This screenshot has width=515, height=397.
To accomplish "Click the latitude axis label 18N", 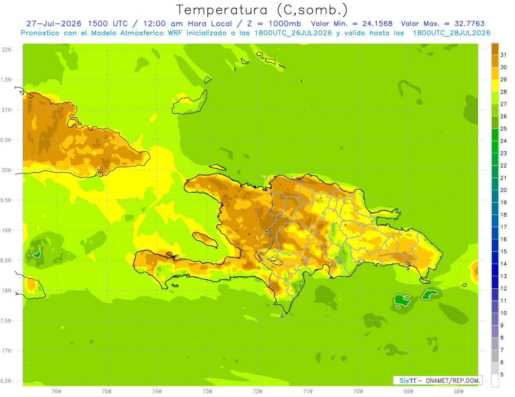I will click(x=6, y=291).
